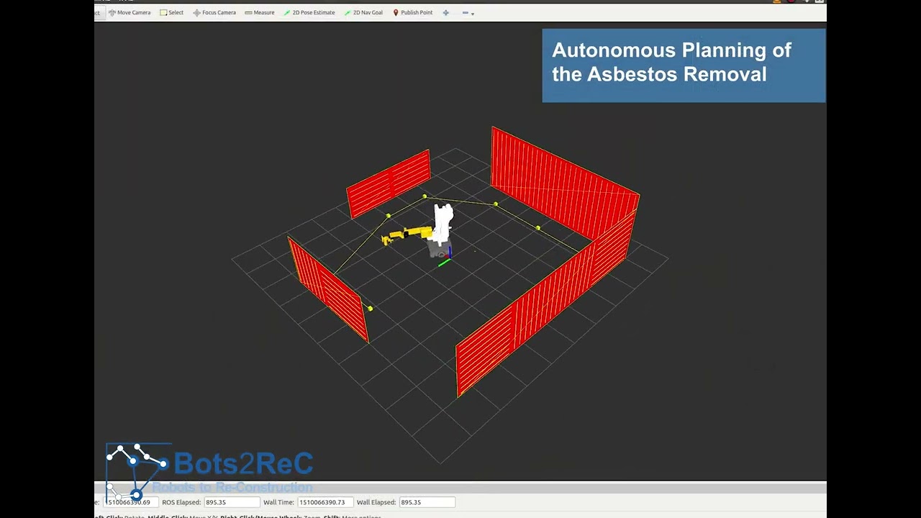This screenshot has width=921, height=518.
Task: Activate the 2D Pose Estimate tool
Action: (309, 12)
